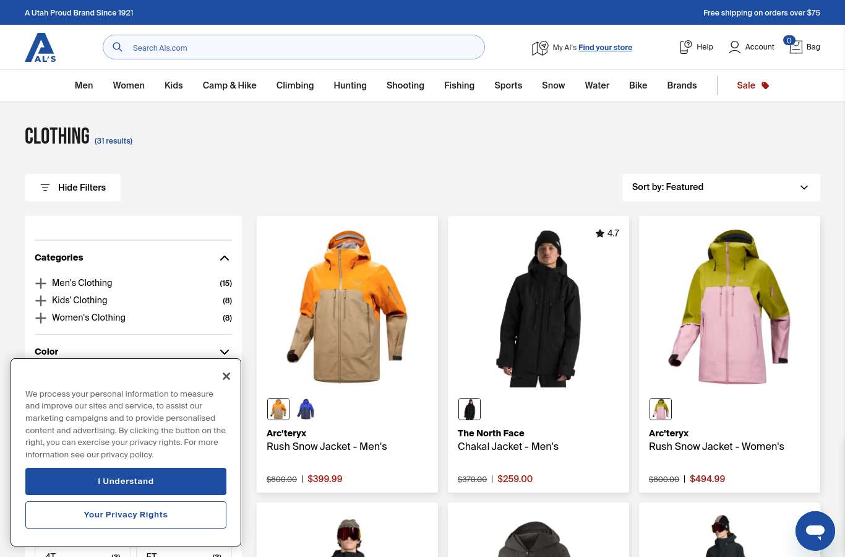This screenshot has width=845, height=557.
Task: Click the Al's logo
Action: (x=40, y=48)
